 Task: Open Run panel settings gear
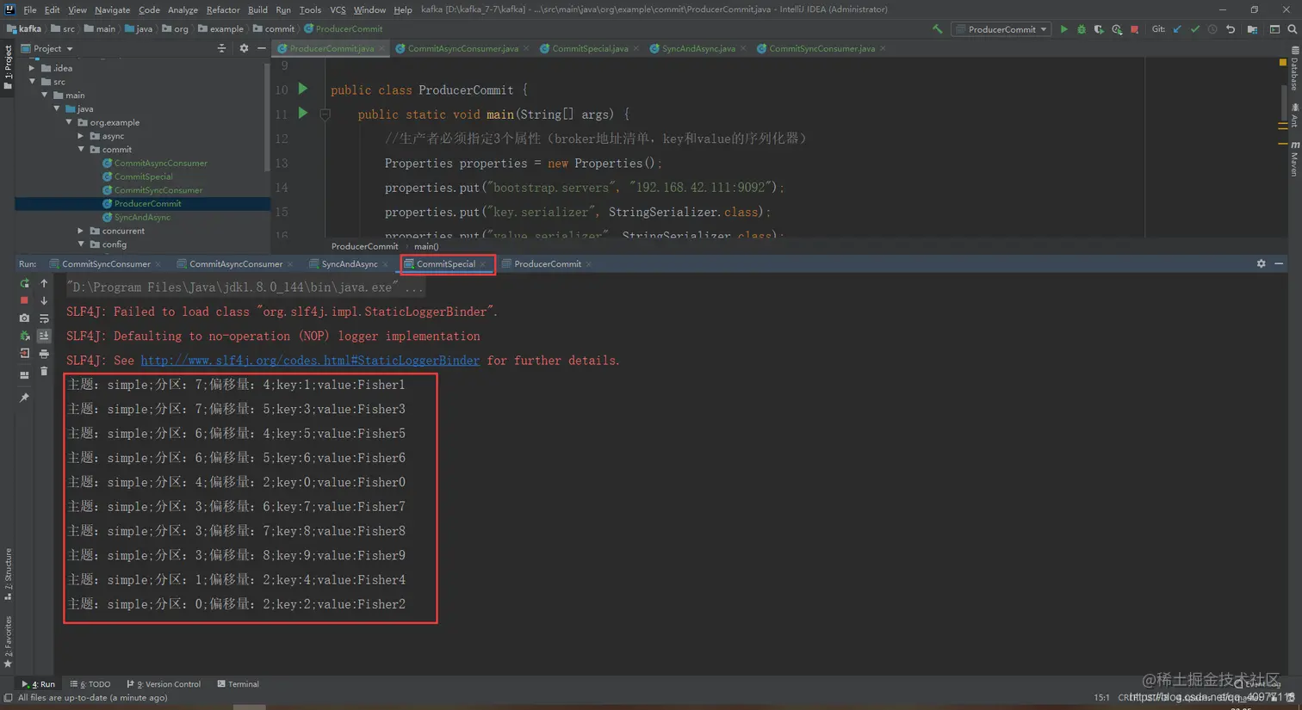click(x=1261, y=264)
